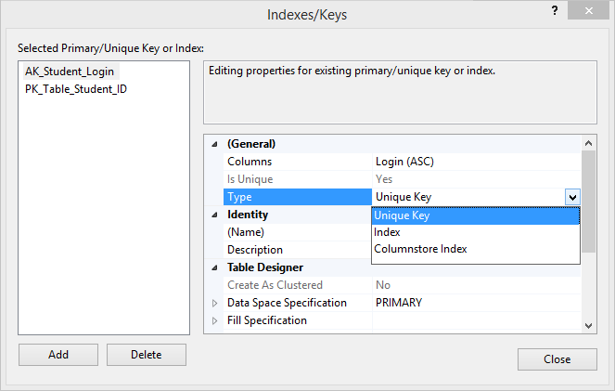Close the dialog with Close button
The width and height of the screenshot is (615, 391).
pos(557,359)
